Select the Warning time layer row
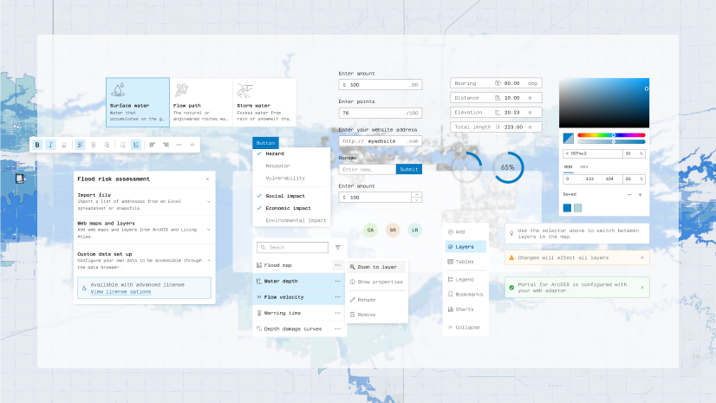The image size is (716, 403). tap(300, 313)
